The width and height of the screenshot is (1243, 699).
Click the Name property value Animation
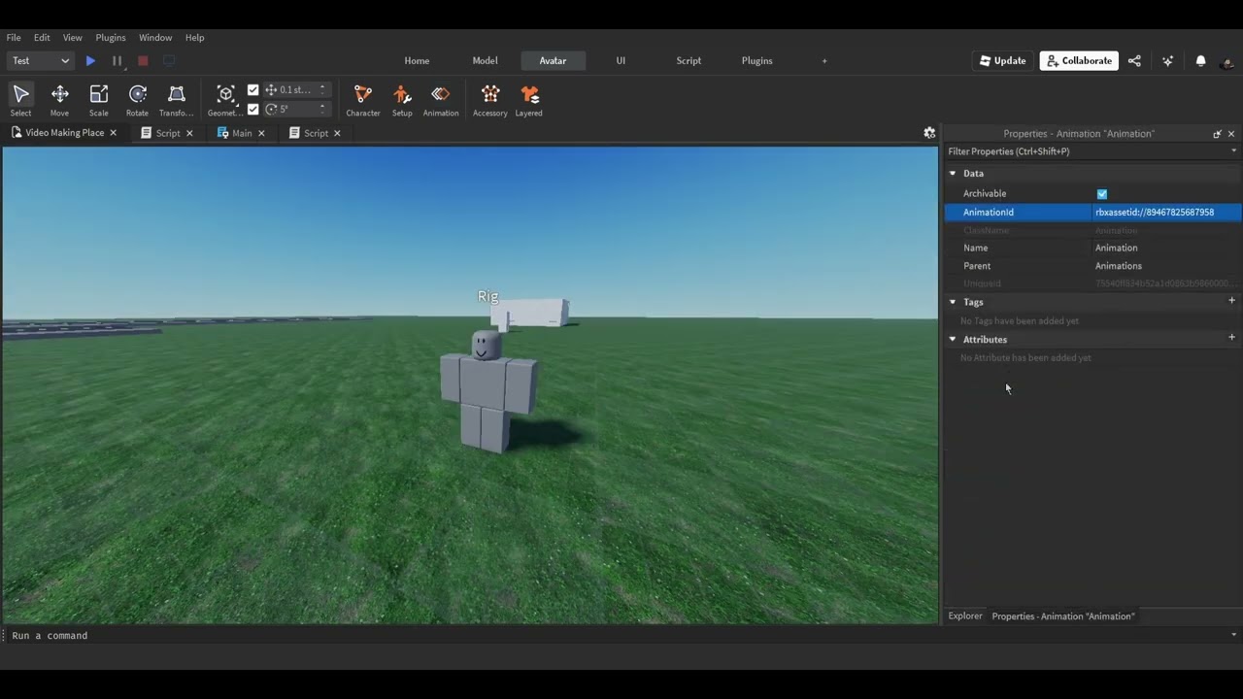click(x=1166, y=248)
